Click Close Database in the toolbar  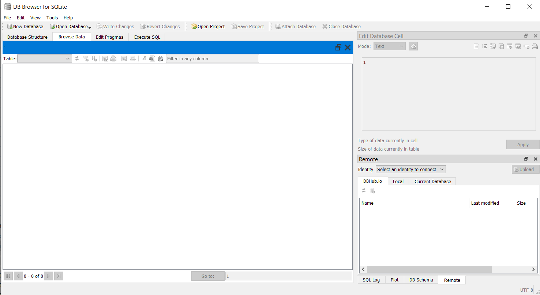tap(341, 26)
